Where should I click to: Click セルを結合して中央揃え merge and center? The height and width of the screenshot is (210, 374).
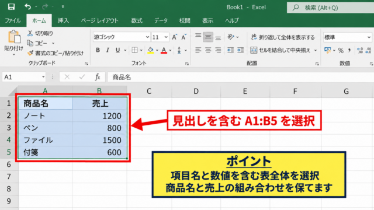coord(280,50)
